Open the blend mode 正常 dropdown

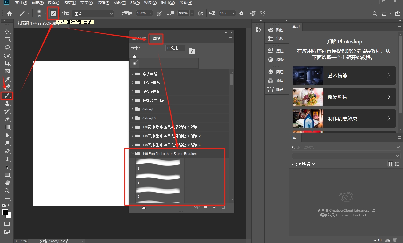(93, 13)
